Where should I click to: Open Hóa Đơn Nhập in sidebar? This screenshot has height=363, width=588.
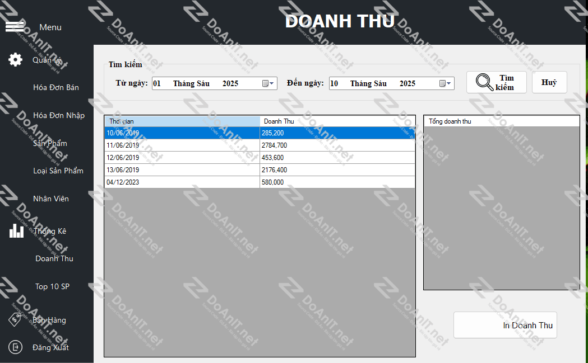(59, 115)
